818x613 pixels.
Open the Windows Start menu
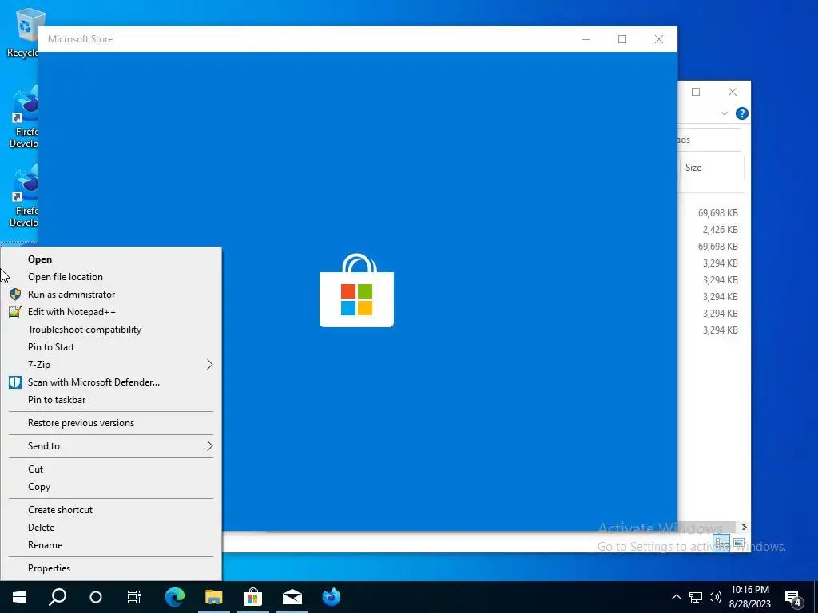19,597
